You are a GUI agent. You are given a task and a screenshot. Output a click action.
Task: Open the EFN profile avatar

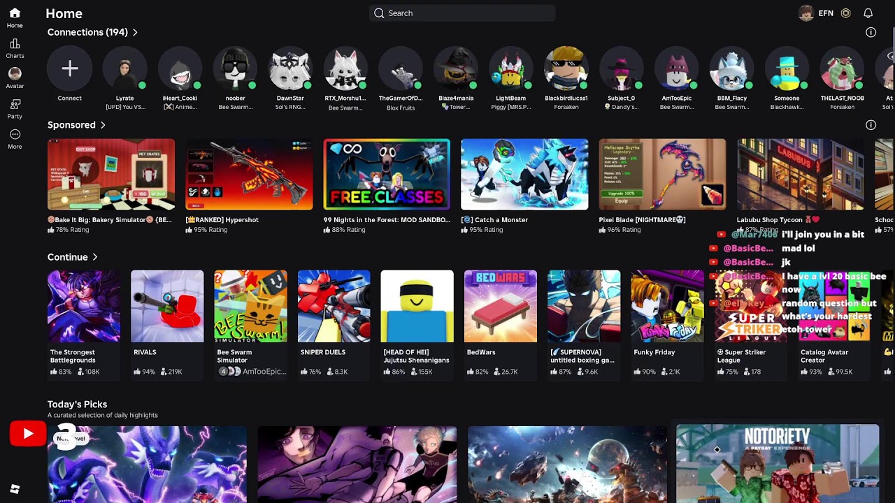pyautogui.click(x=806, y=13)
